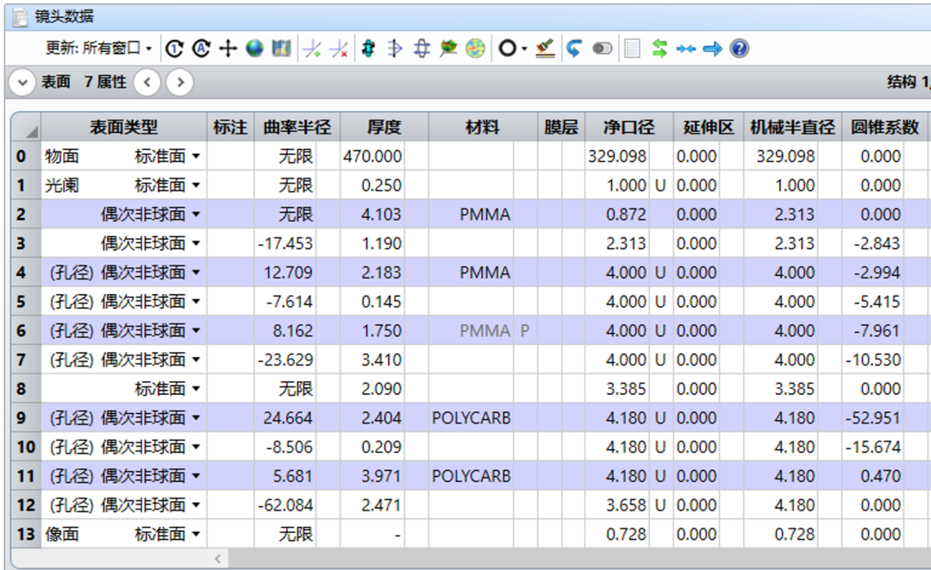Go to the next surface with right chevron button
This screenshot has height=570, width=931.
(x=180, y=82)
